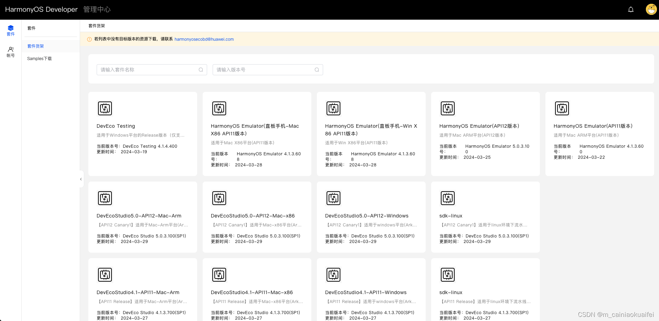Open HarmonyOS Emulator(直板手机-Mac X86 API11版本) title
659x321 pixels.
pos(255,130)
